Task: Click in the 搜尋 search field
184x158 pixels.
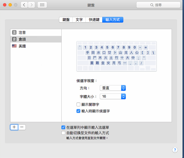Action: (158, 5)
